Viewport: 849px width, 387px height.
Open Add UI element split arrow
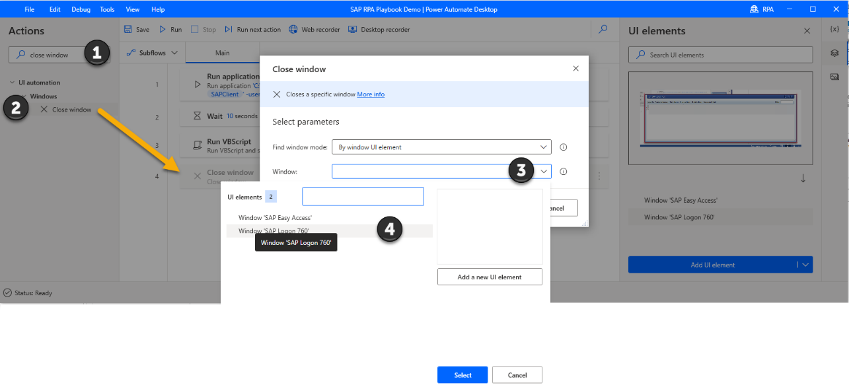coord(805,265)
